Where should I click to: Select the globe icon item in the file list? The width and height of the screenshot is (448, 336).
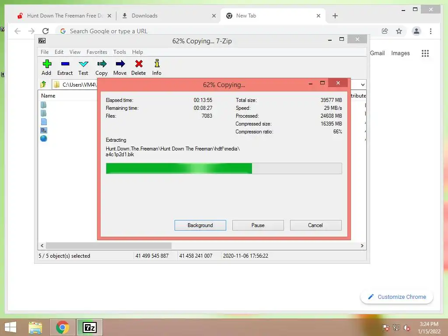[x=44, y=139]
